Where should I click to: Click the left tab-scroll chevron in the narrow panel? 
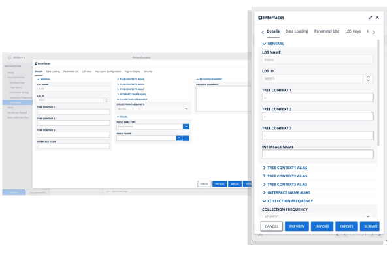(x=263, y=32)
